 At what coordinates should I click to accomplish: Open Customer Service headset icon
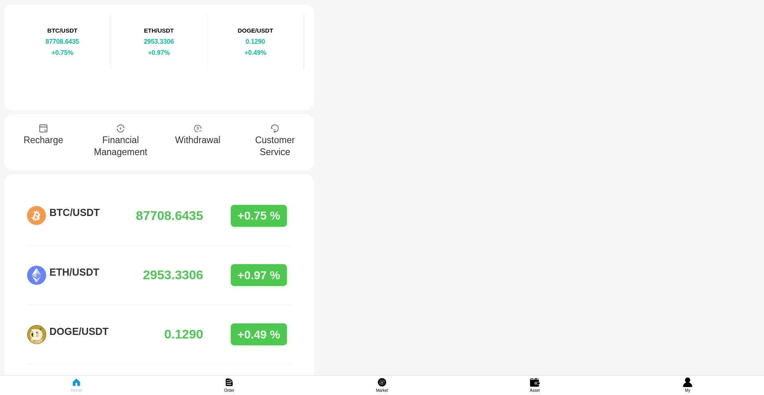click(275, 128)
